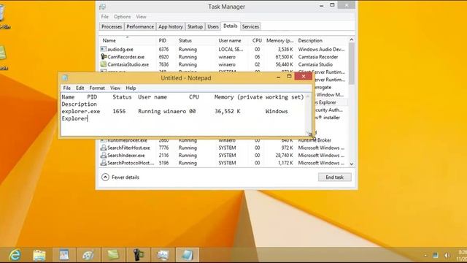This screenshot has width=467, height=263.
Task: Sort processes by PID column header
Action: click(166, 40)
